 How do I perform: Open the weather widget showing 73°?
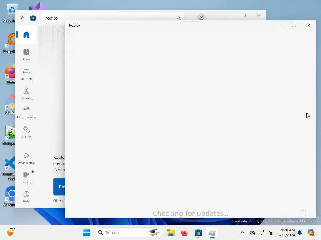tap(11, 232)
